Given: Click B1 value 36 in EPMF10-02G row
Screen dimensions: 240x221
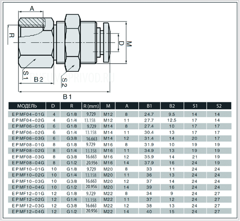Looking at the screenshot, I should click(x=149, y=175).
